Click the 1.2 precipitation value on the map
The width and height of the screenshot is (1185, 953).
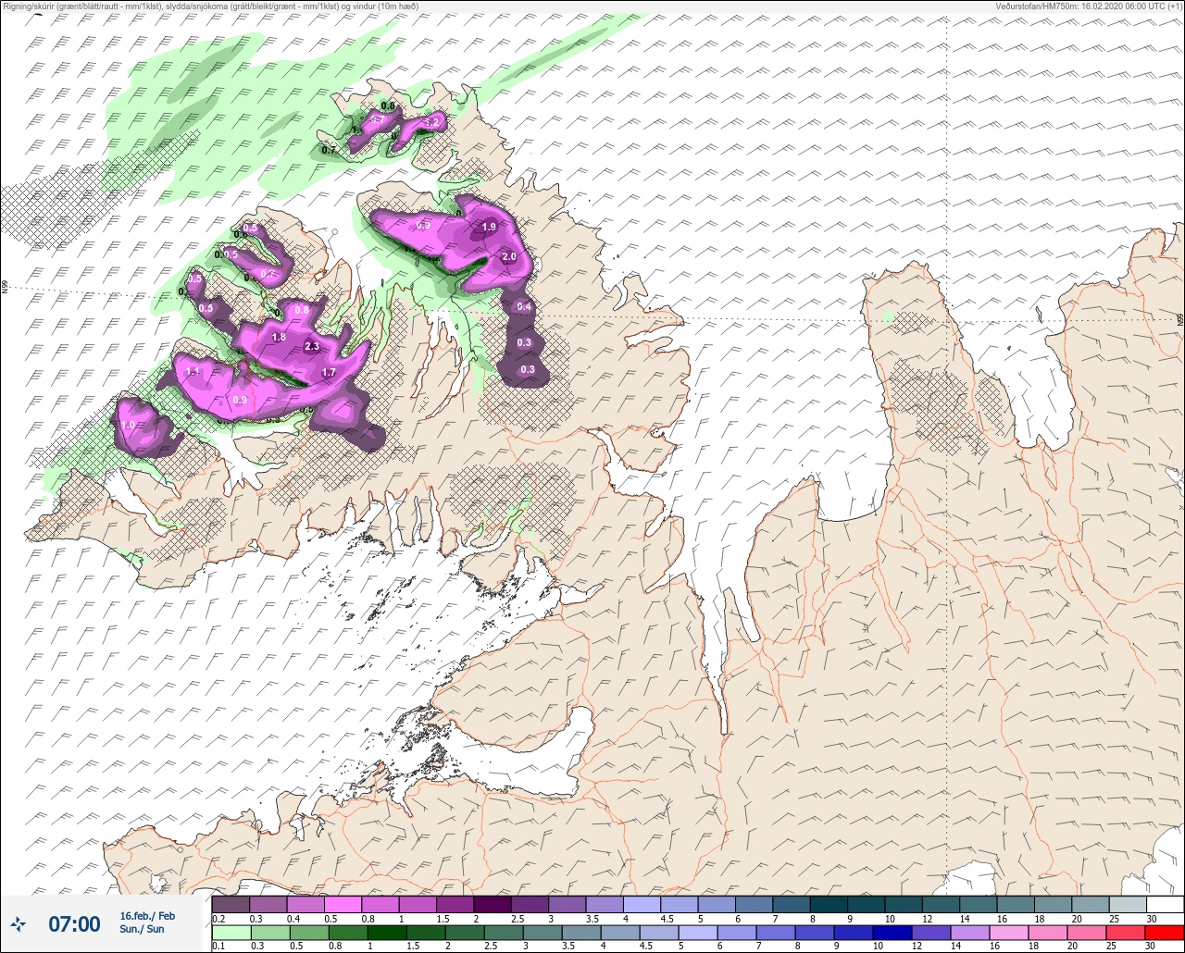coord(431,122)
